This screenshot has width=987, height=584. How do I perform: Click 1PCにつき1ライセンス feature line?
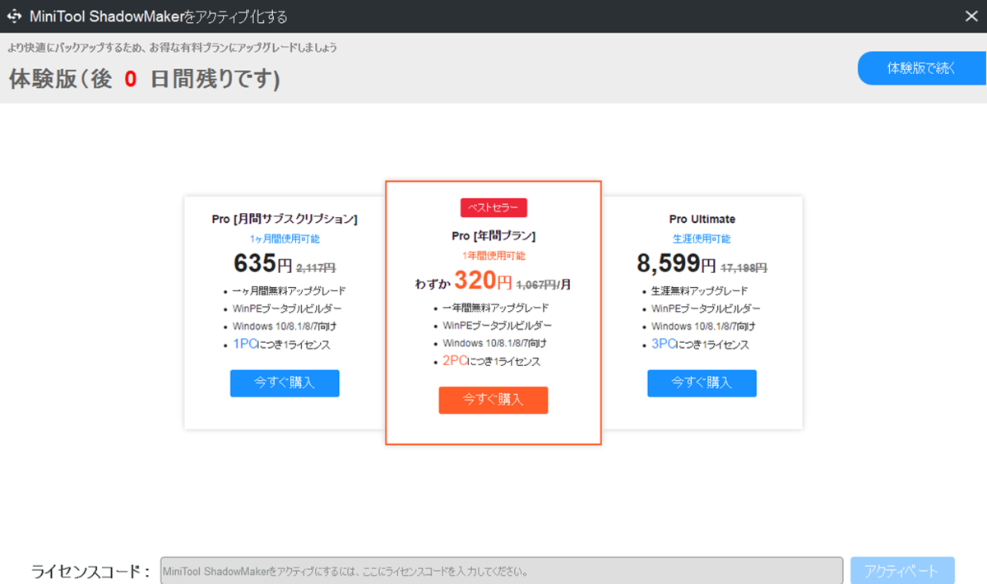[281, 345]
